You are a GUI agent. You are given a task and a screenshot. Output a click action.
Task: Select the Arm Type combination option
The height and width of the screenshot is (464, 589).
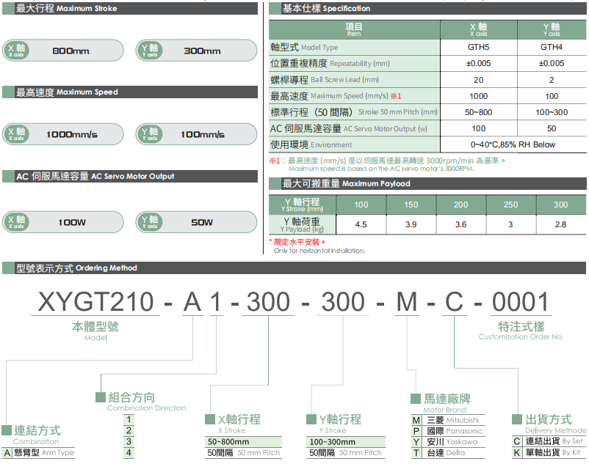pos(39,453)
